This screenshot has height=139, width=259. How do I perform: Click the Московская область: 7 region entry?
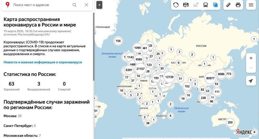pyautogui.click(x=22, y=136)
